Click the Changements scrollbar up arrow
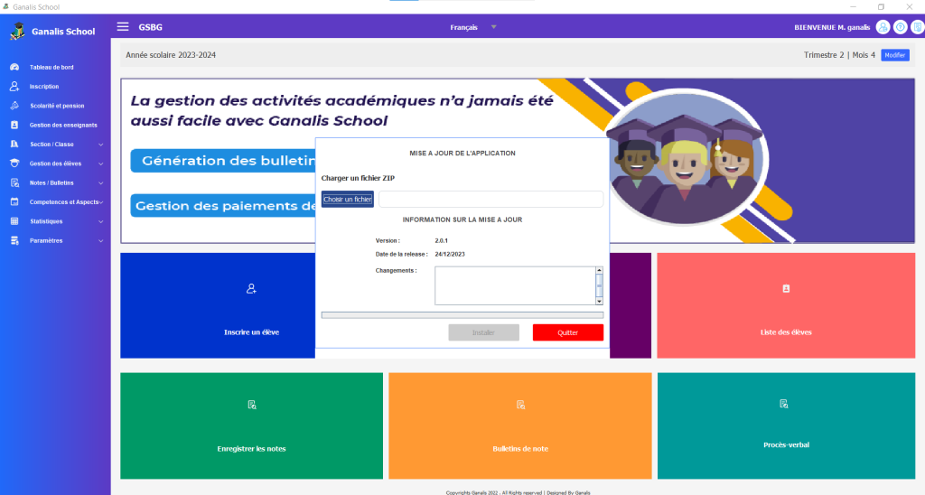This screenshot has height=495, width=925. pyautogui.click(x=600, y=270)
